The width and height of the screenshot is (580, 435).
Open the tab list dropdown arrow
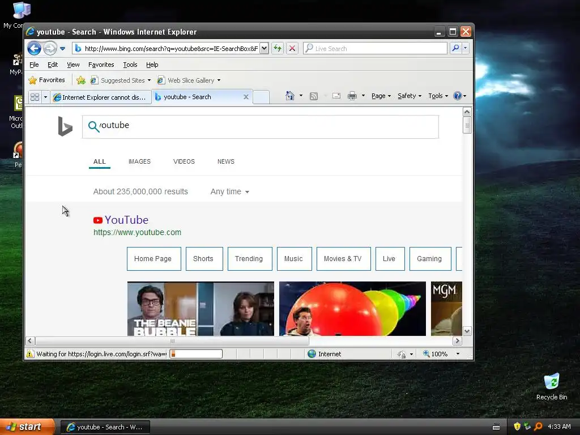(x=45, y=97)
